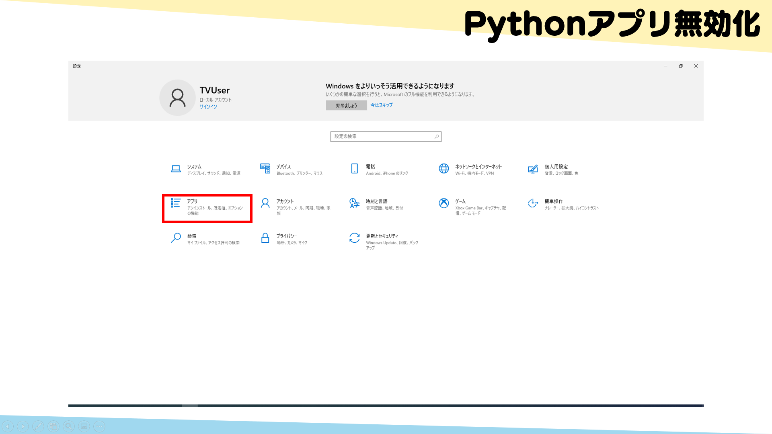This screenshot has height=434, width=772.
Task: Open the アカウント settings category
Action: coord(296,207)
